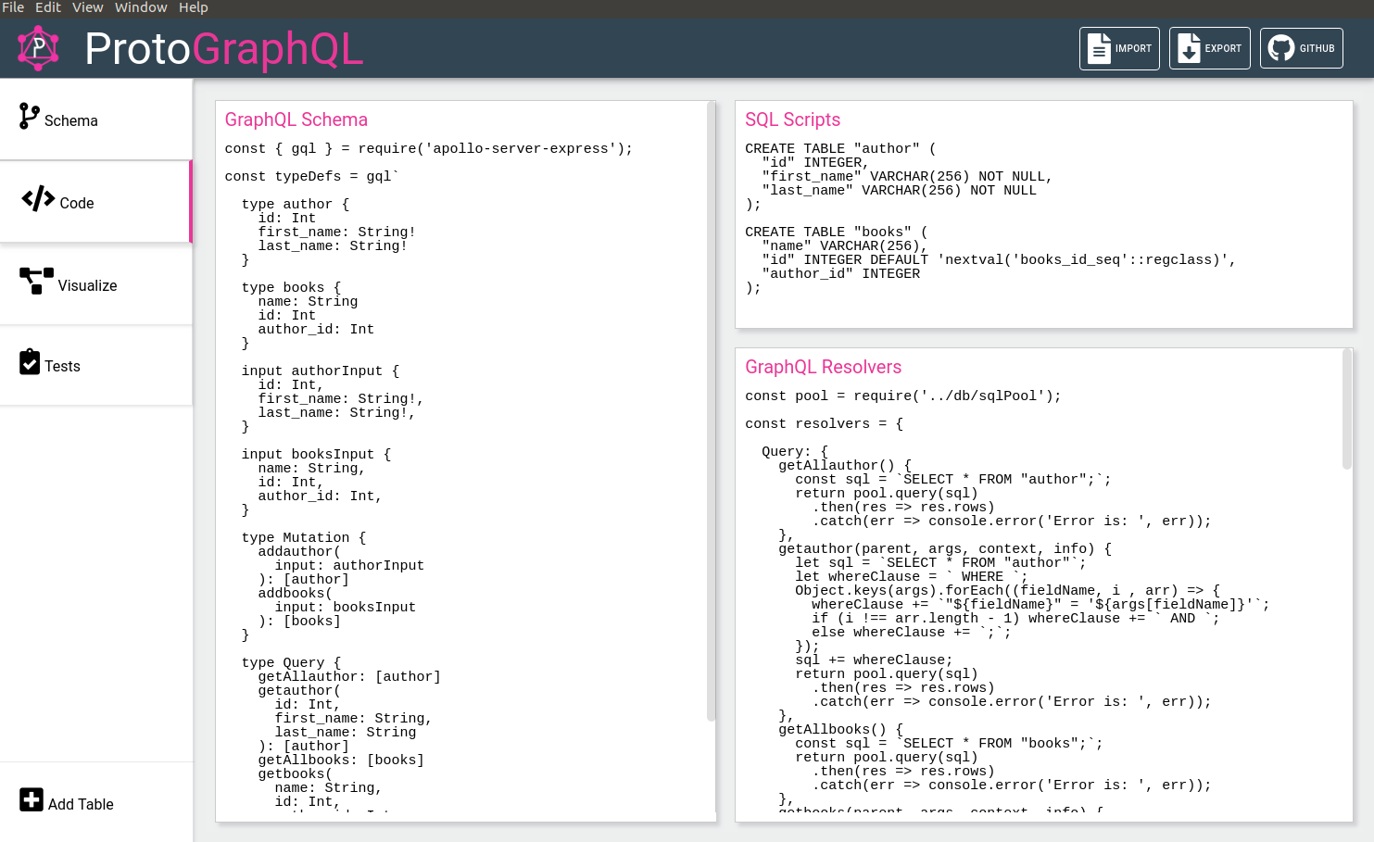Click the Add Table label
The height and width of the screenshot is (842, 1374).
81,804
